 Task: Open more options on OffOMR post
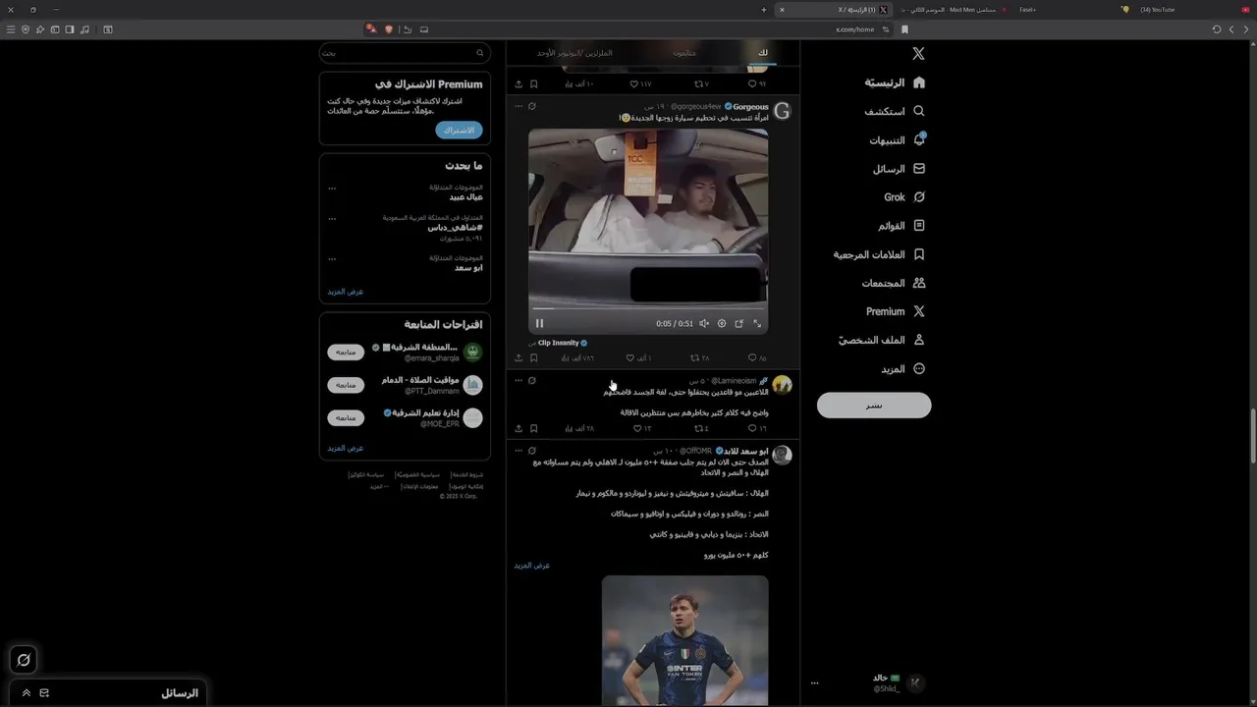click(519, 451)
